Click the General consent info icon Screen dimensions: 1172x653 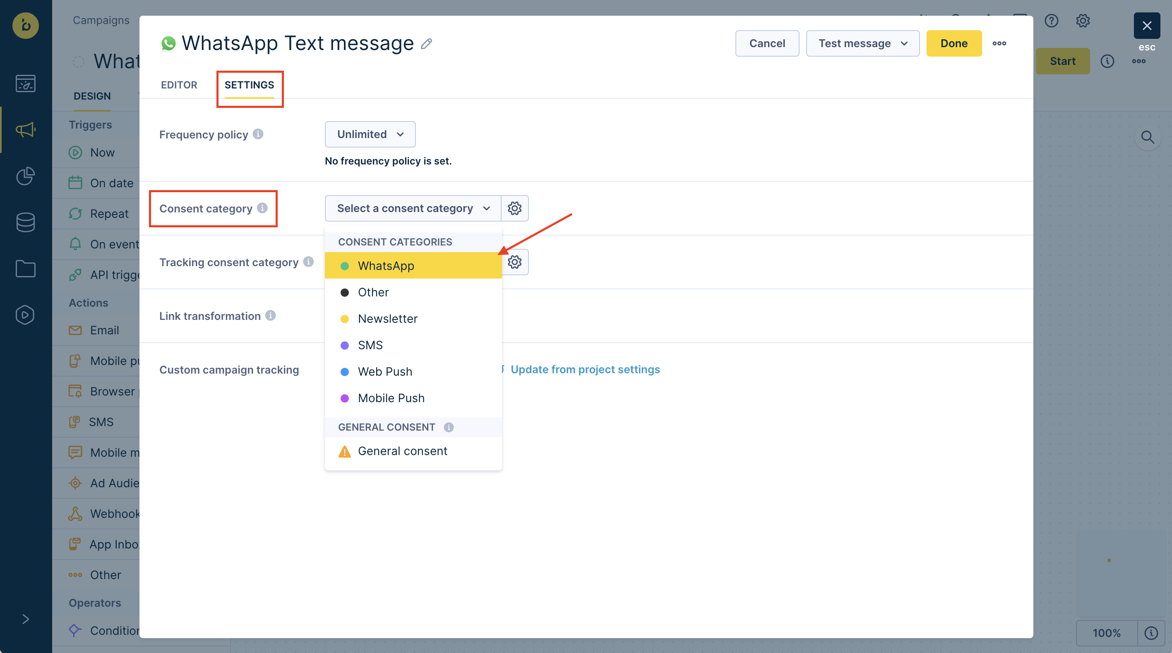[x=449, y=427]
